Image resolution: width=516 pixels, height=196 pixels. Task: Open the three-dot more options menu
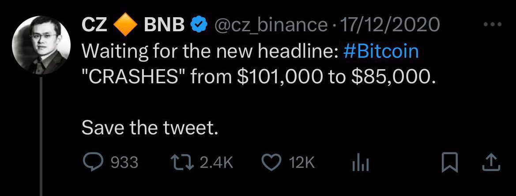pyautogui.click(x=493, y=25)
